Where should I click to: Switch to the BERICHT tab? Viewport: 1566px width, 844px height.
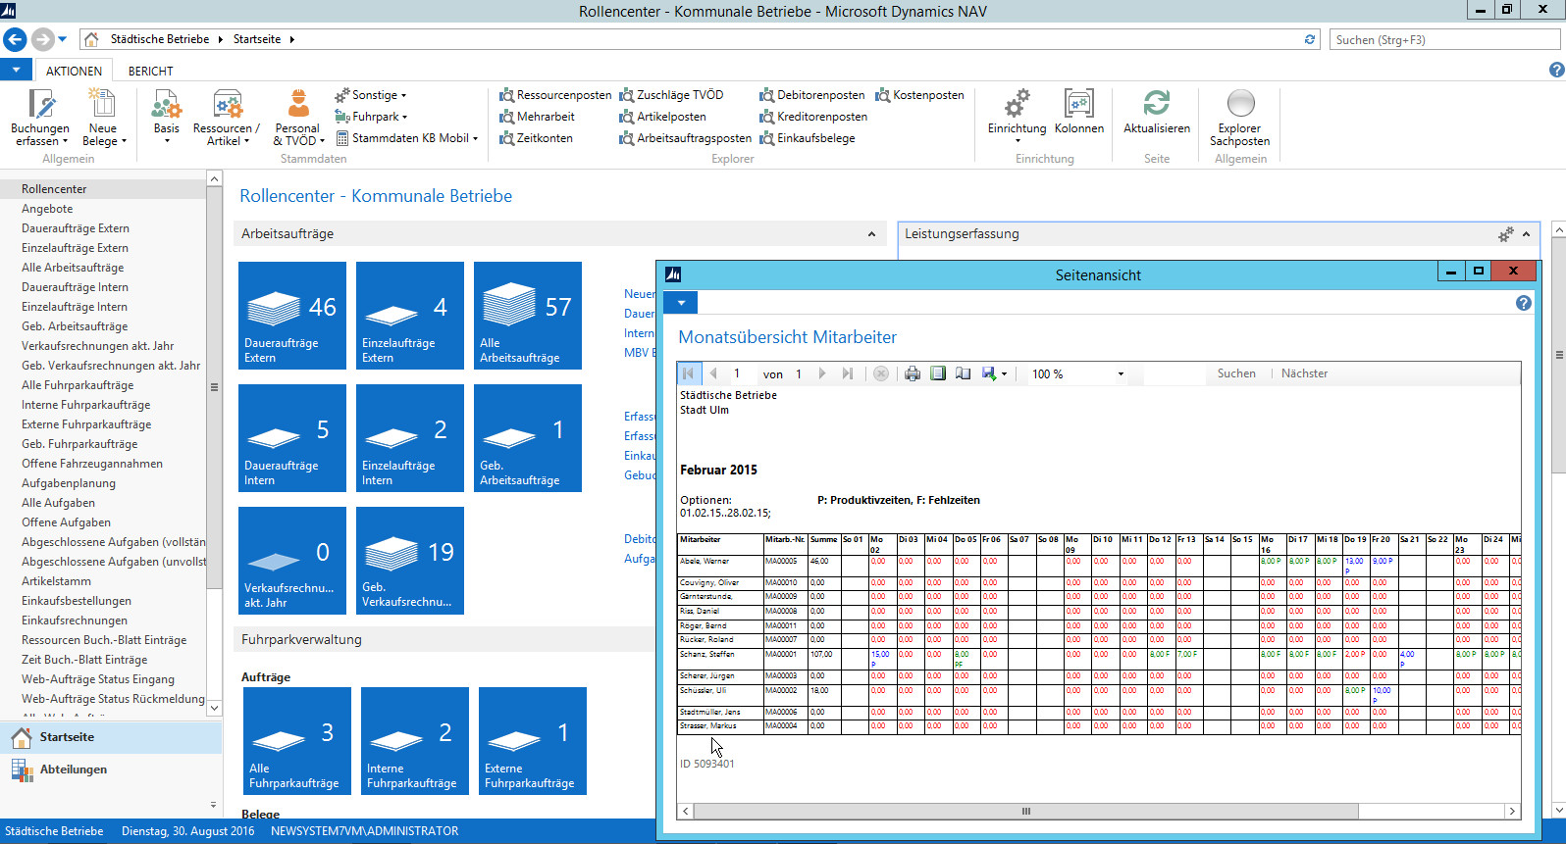(x=150, y=71)
